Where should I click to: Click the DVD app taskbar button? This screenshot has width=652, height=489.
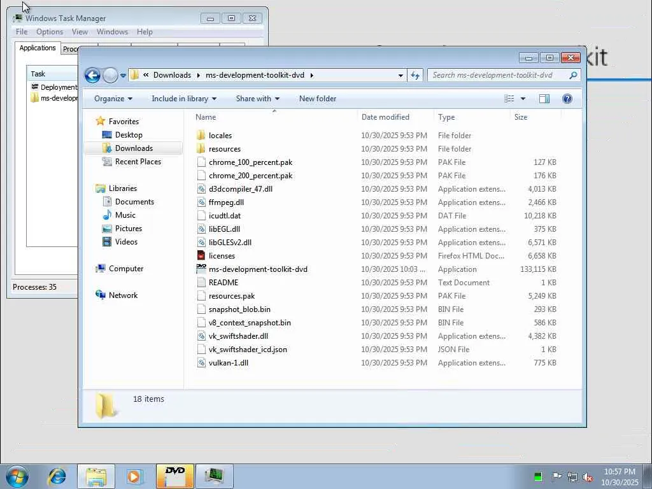[175, 476]
